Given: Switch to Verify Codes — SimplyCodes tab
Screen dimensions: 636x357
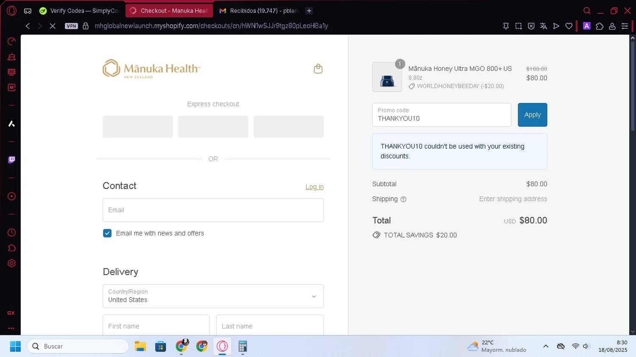Looking at the screenshot, I should pyautogui.click(x=79, y=11).
